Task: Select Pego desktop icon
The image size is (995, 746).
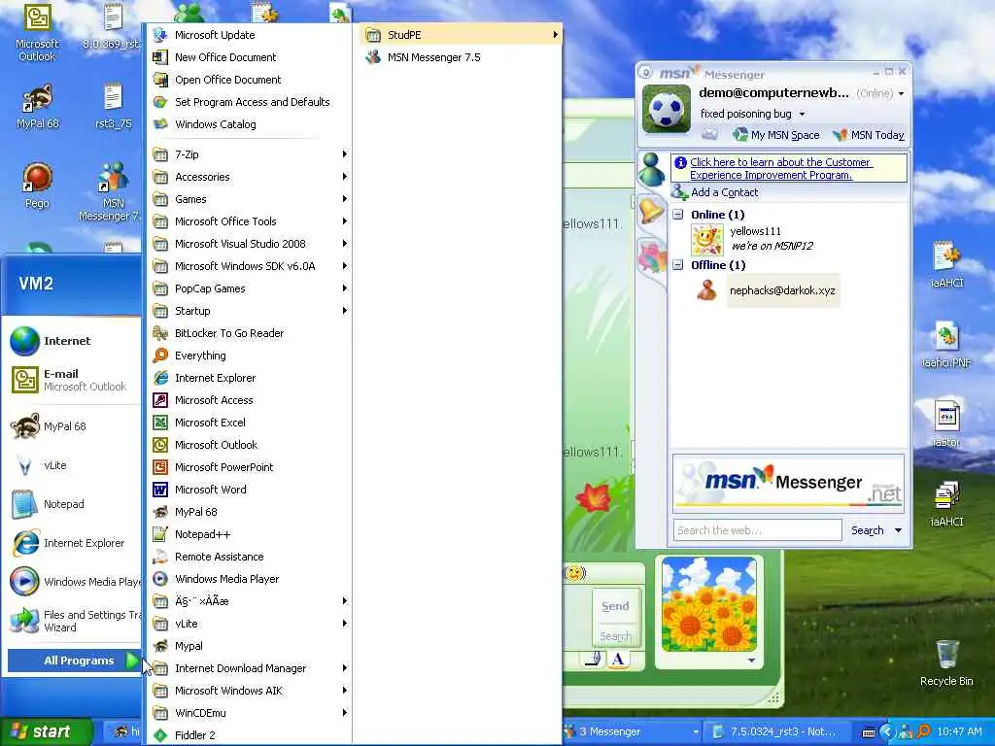Action: pos(37,186)
